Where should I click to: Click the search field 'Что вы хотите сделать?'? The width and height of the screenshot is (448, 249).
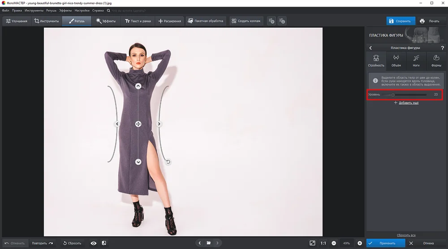click(x=129, y=11)
